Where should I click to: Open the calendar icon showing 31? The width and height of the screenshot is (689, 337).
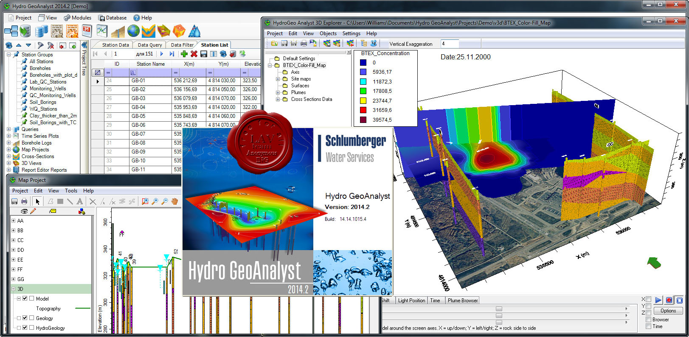[87, 31]
